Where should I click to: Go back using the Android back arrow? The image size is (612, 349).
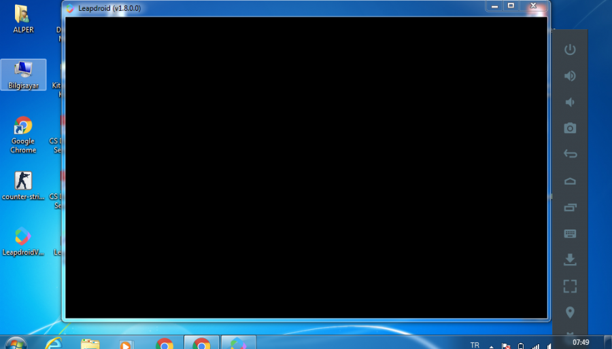coord(570,154)
